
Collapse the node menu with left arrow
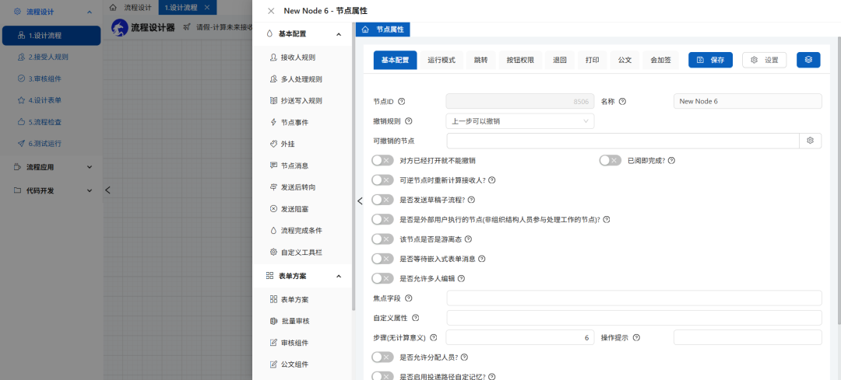click(x=360, y=200)
